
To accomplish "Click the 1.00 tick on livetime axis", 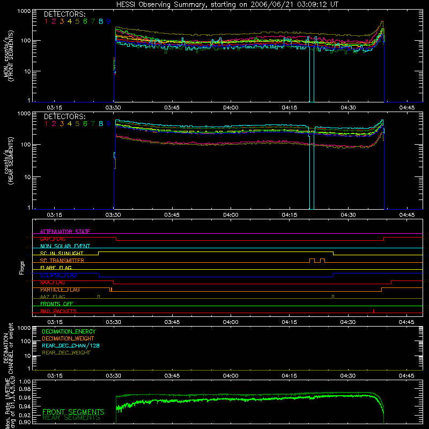I will (x=25, y=382).
